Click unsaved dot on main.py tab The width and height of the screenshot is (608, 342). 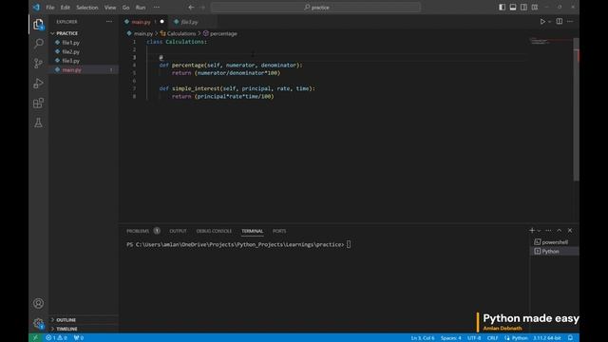pyautogui.click(x=162, y=22)
